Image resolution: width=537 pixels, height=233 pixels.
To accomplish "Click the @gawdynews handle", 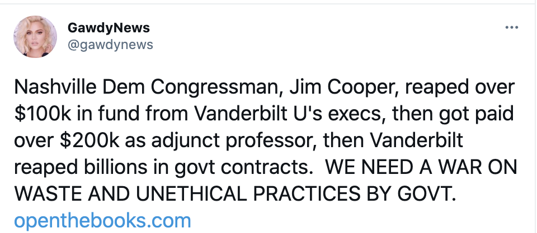I will pos(110,45).
